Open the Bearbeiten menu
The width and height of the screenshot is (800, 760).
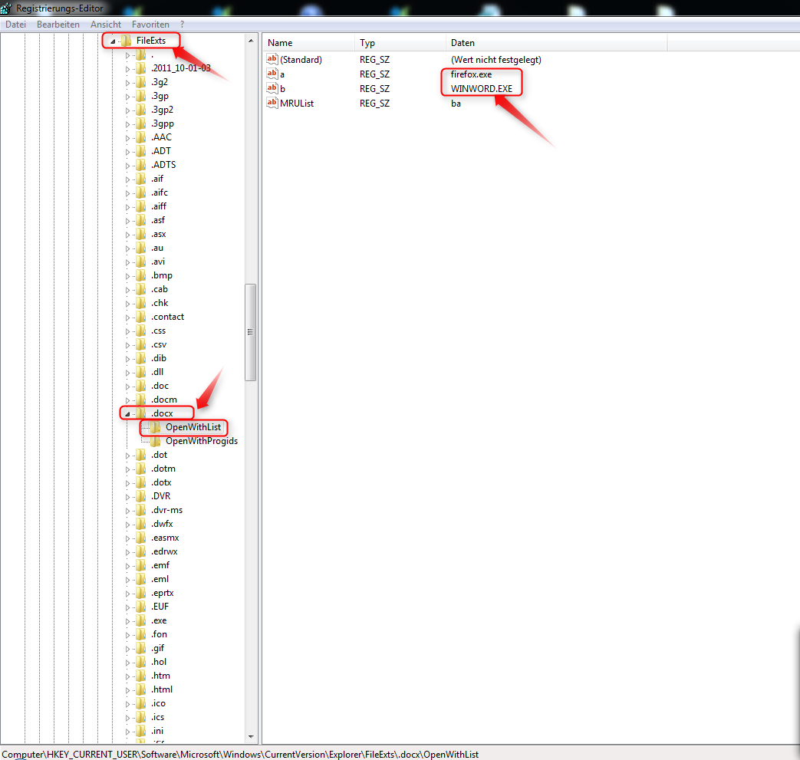coord(58,24)
